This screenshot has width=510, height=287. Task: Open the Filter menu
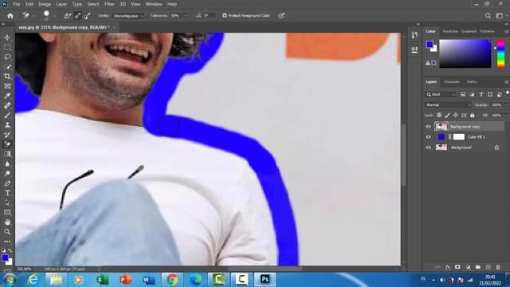pos(109,4)
